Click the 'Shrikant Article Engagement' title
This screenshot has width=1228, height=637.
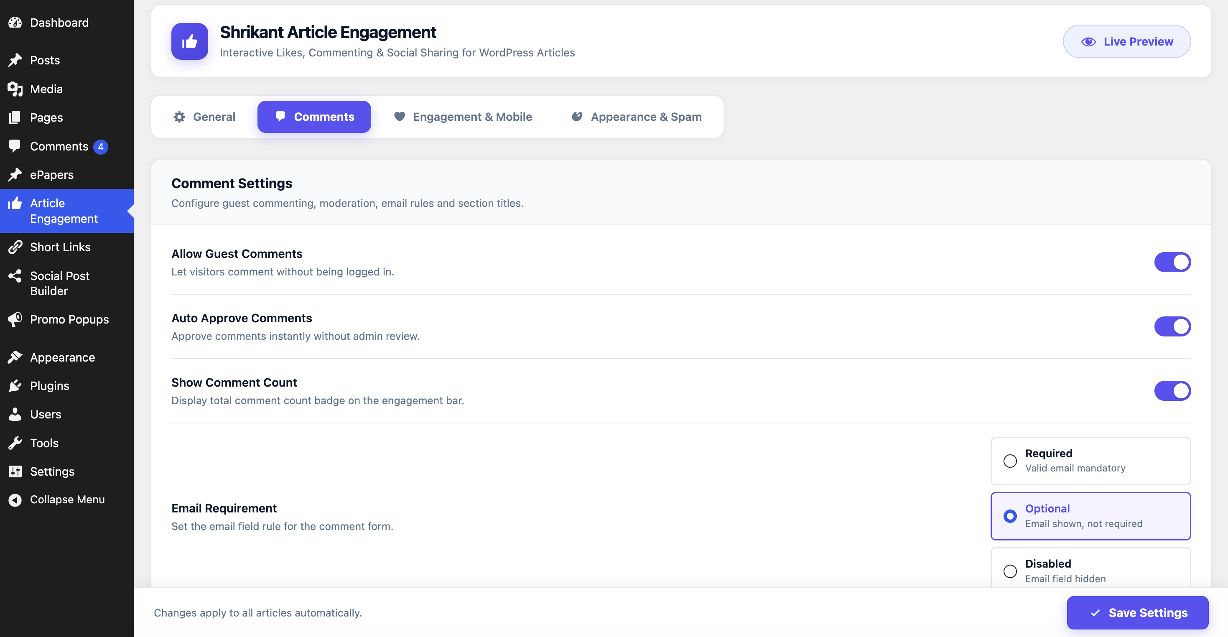(x=328, y=32)
